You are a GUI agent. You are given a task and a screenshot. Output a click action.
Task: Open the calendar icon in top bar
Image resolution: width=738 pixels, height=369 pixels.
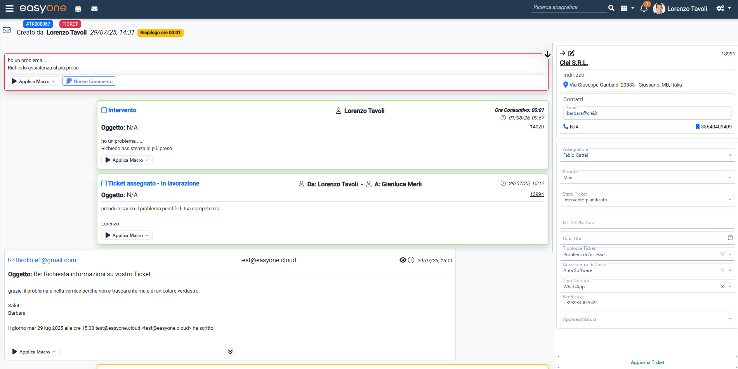(x=78, y=9)
